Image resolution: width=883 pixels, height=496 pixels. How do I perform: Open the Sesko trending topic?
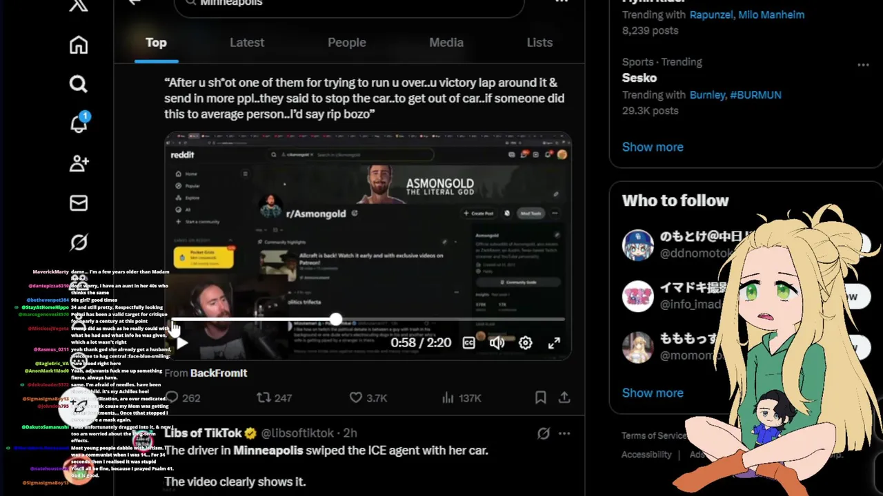coord(639,78)
